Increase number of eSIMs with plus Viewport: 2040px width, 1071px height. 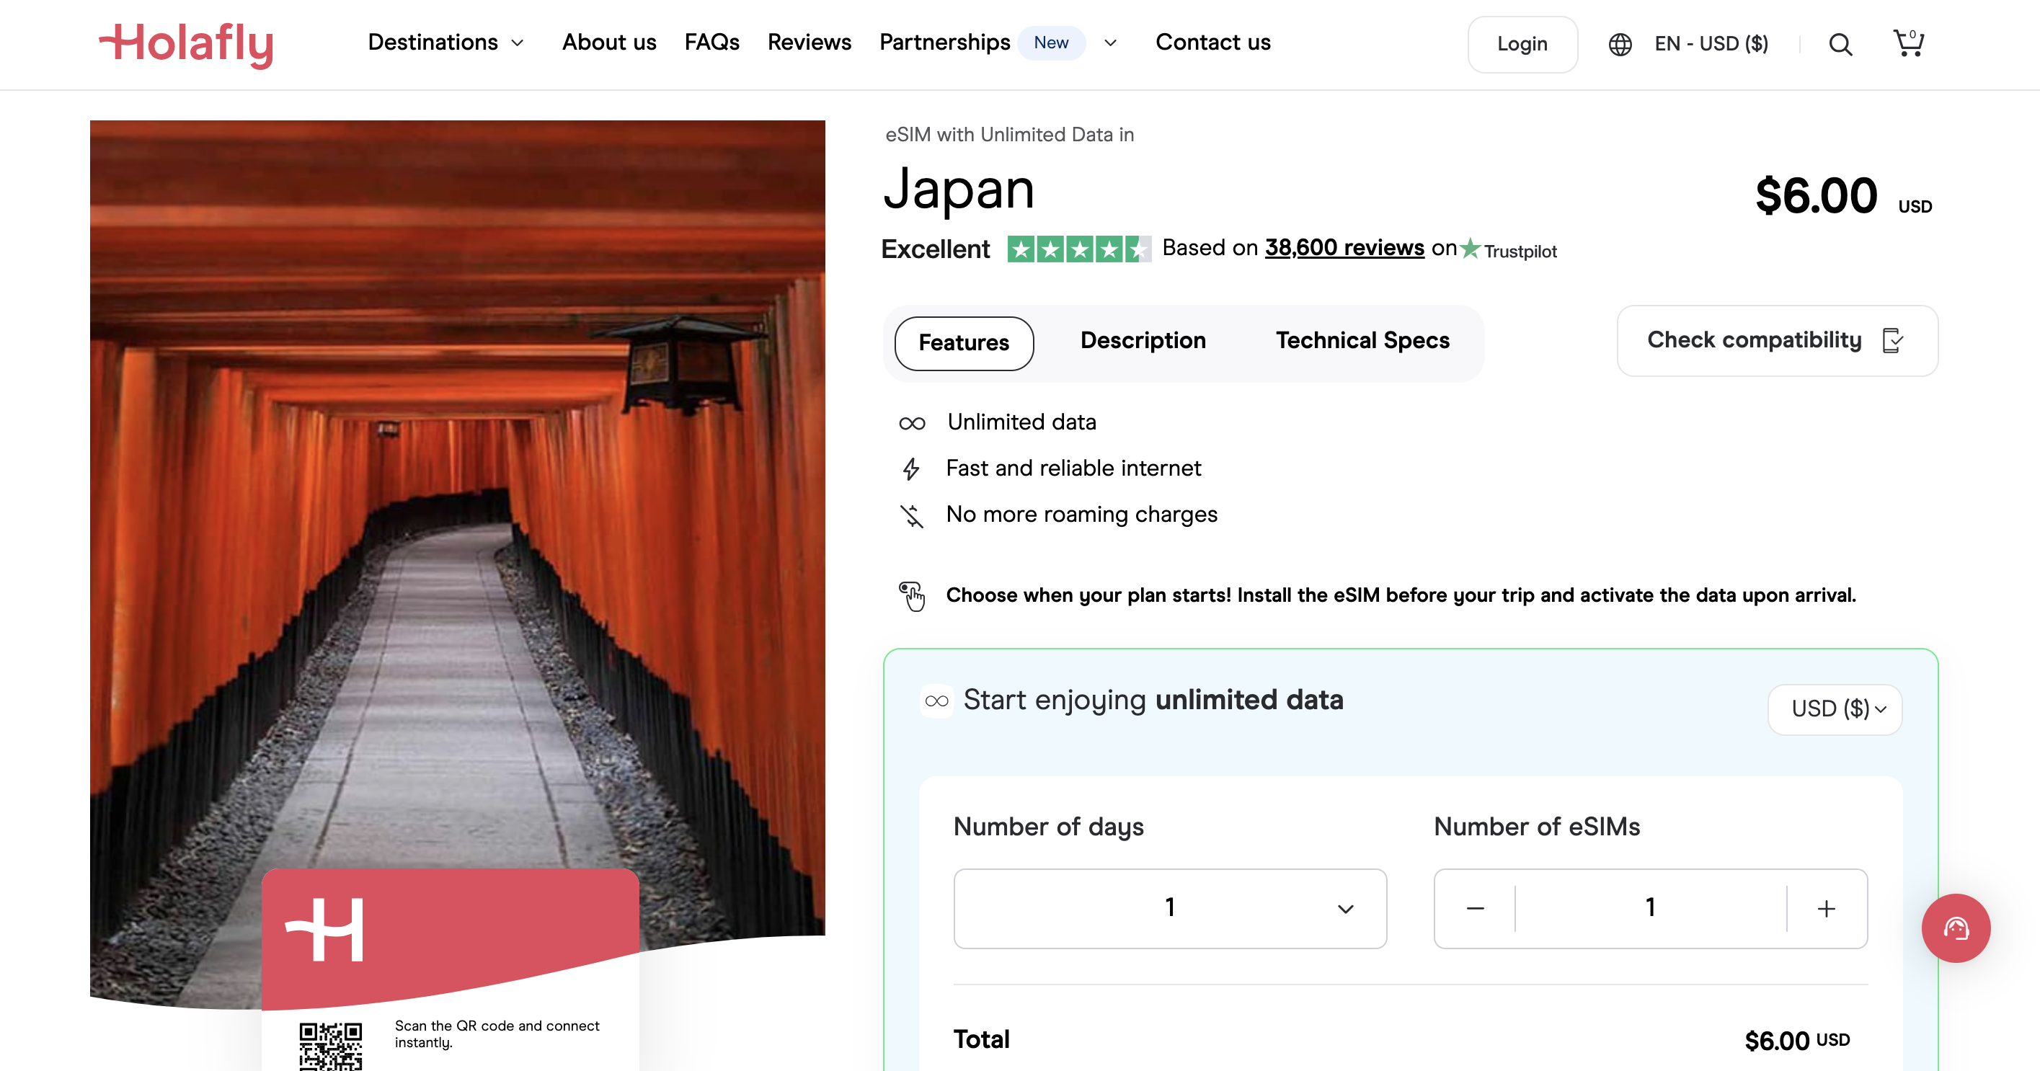coord(1826,908)
